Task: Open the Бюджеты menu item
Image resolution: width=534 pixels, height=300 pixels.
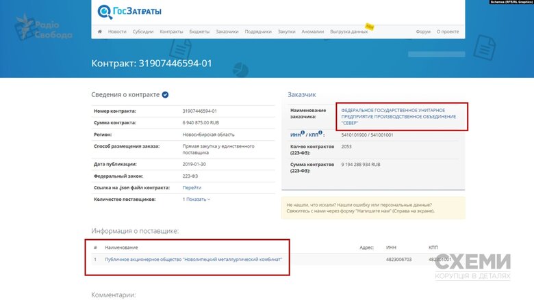Action: point(199,31)
